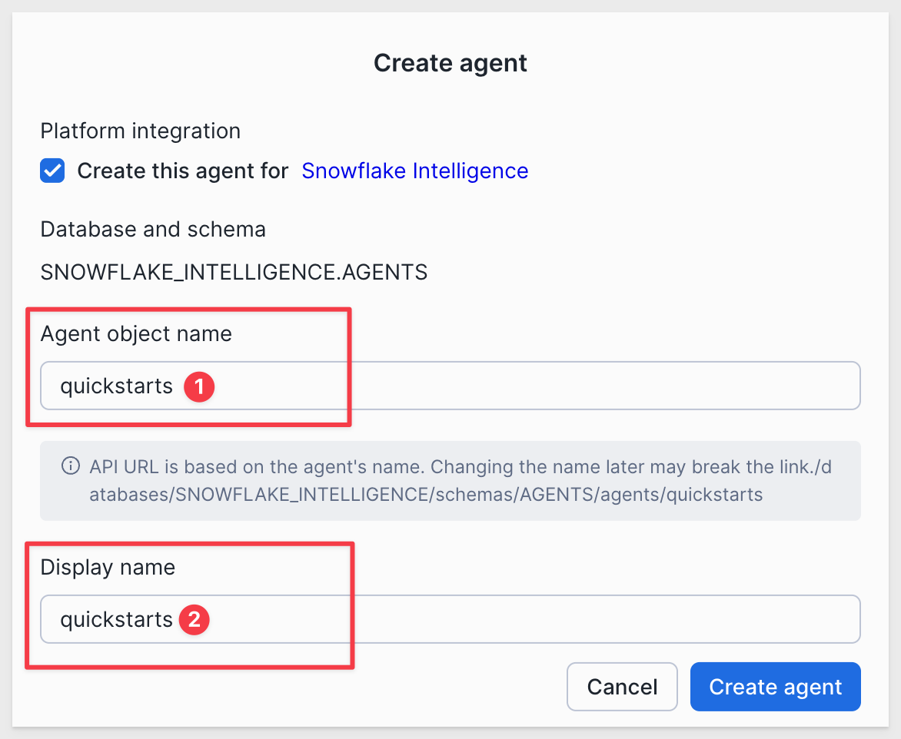Click the red number 1 badge
Image resolution: width=901 pixels, height=739 pixels.
tap(199, 387)
